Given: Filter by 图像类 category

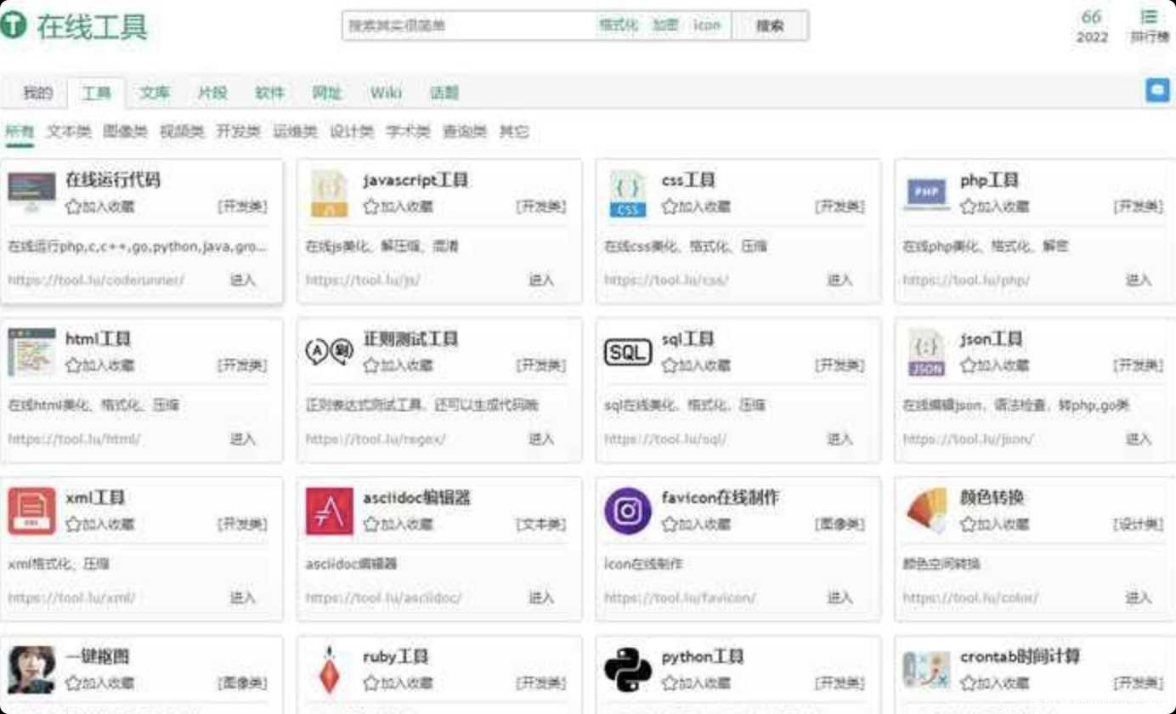Looking at the screenshot, I should coord(125,132).
